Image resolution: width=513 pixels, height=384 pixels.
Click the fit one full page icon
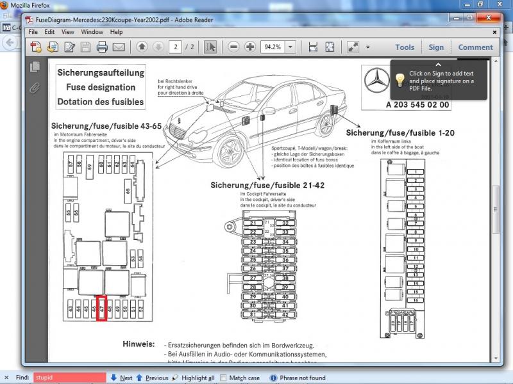pyautogui.click(x=330, y=47)
